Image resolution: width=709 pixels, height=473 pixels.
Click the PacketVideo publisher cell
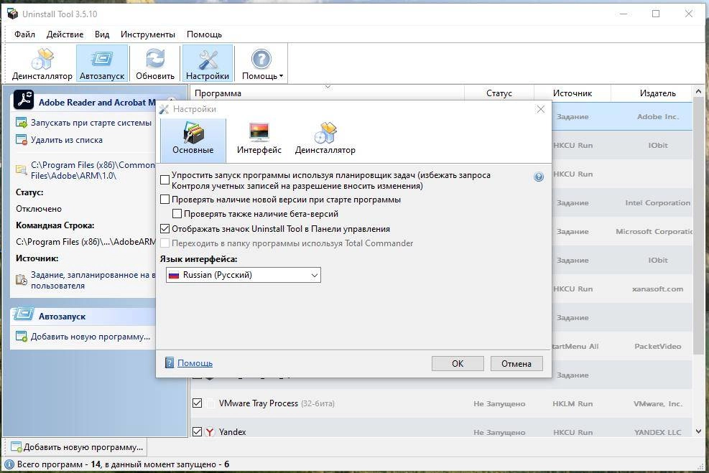(657, 347)
